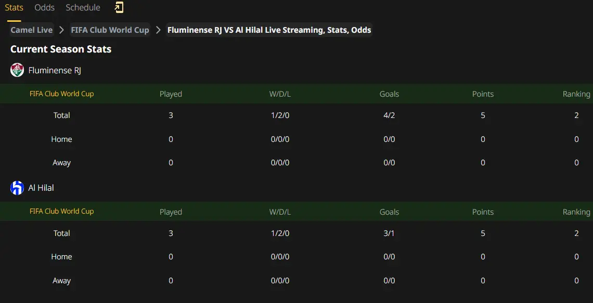
Task: Go to Camel Live breadcrumb link
Action: [x=31, y=30]
